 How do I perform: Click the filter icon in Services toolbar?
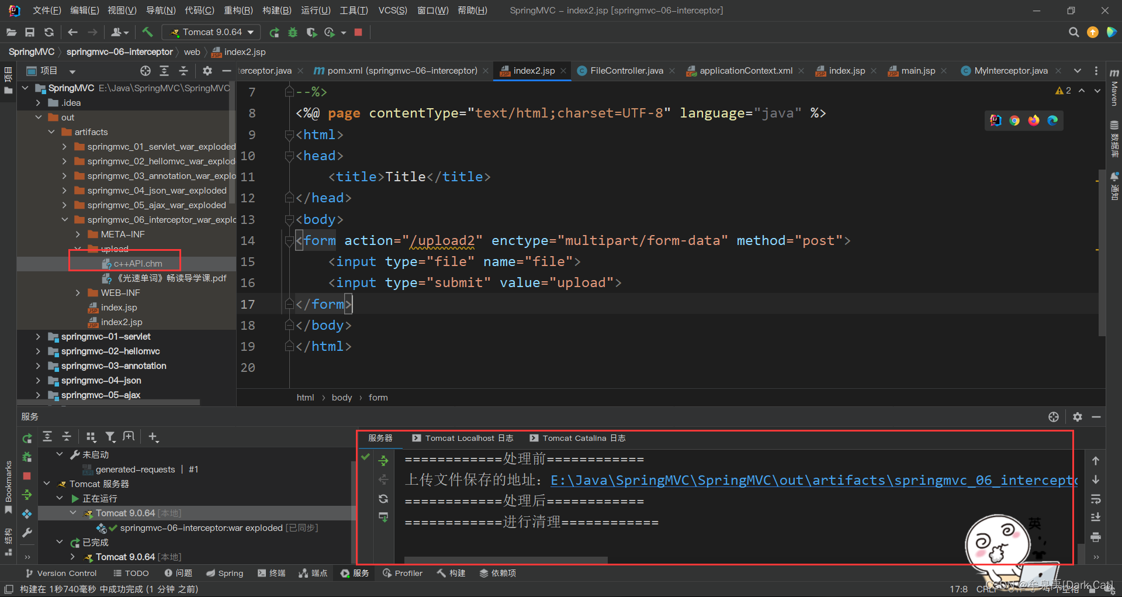110,437
